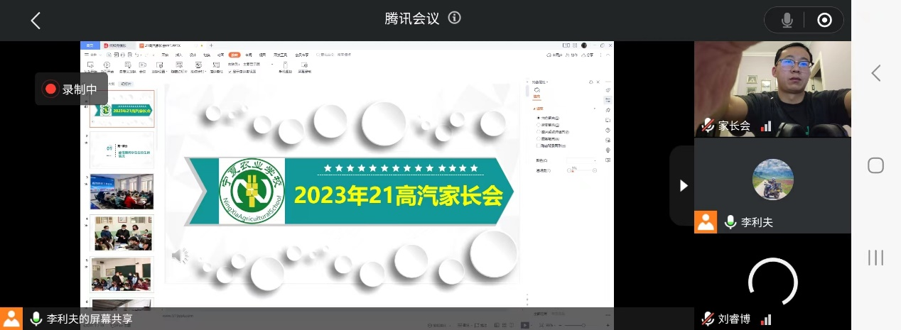
Task: Collapse the fill section expander
Action: coord(534,109)
